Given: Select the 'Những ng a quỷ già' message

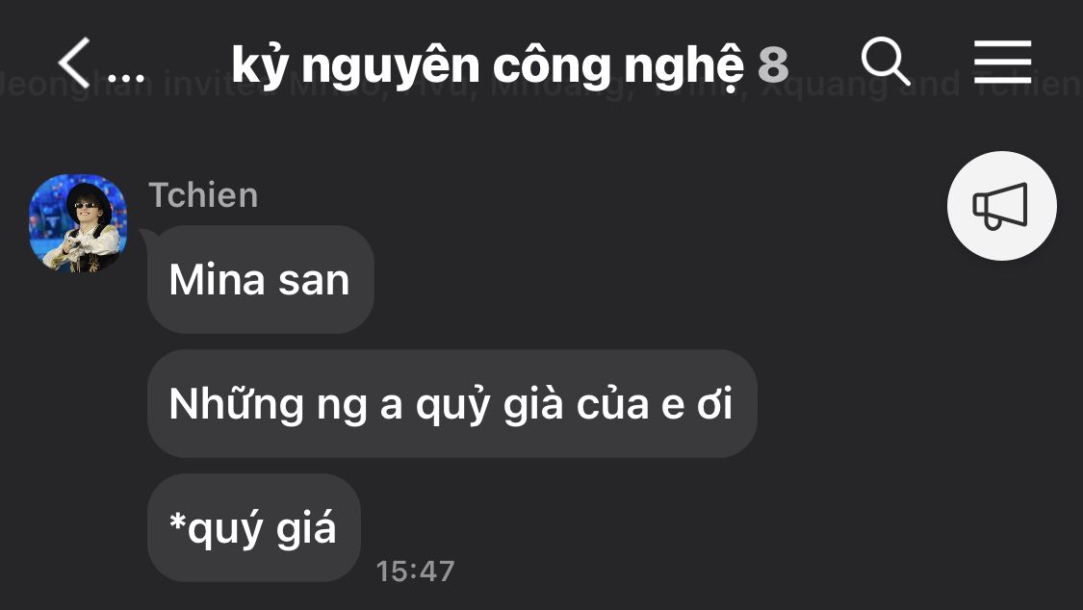Looking at the screenshot, I should (451, 403).
